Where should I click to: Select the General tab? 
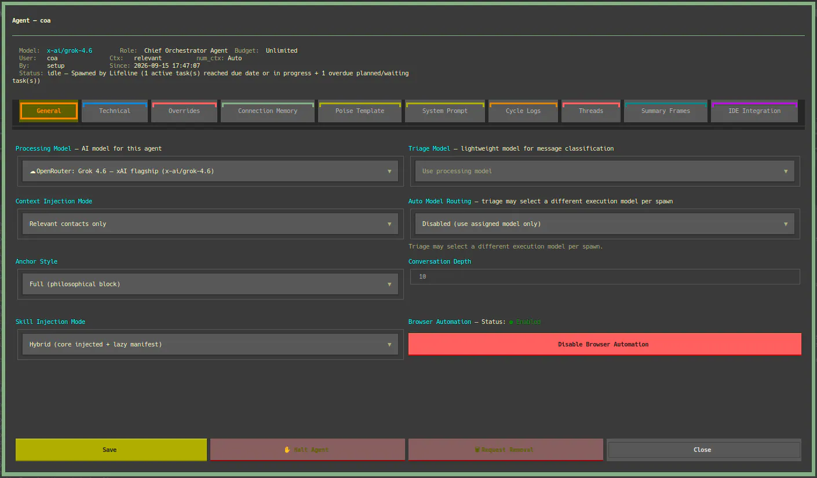click(x=49, y=111)
